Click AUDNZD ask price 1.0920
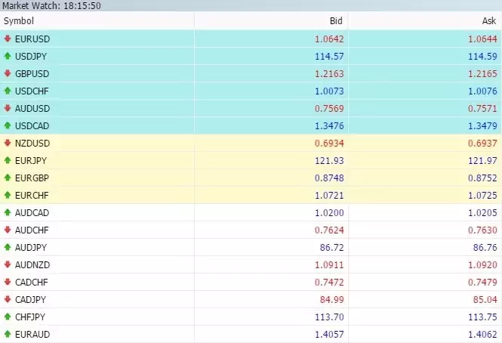 tap(482, 264)
